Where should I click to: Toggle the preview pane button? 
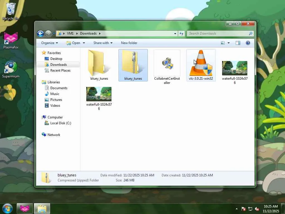238,43
